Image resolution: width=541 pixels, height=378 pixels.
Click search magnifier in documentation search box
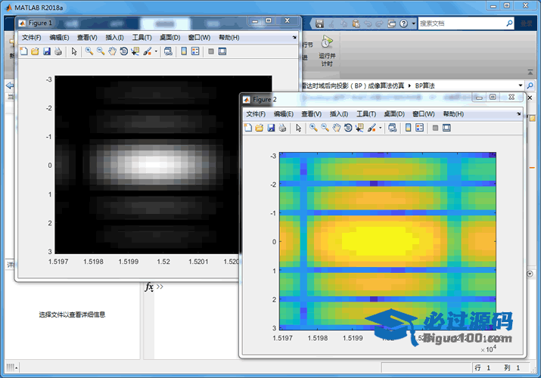click(x=509, y=23)
